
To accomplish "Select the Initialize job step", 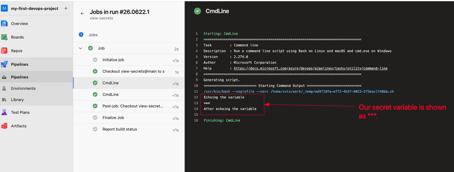I will coord(129,60).
